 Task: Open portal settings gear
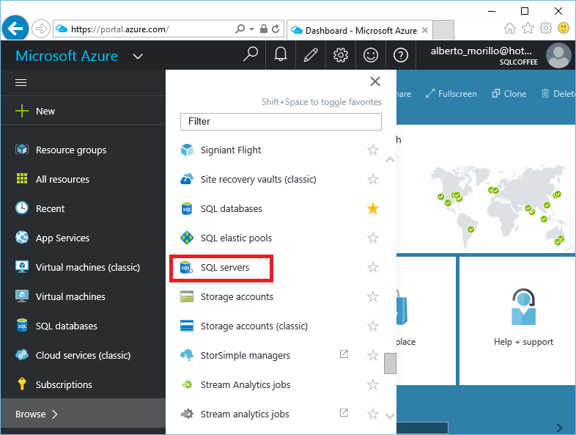pyautogui.click(x=341, y=55)
